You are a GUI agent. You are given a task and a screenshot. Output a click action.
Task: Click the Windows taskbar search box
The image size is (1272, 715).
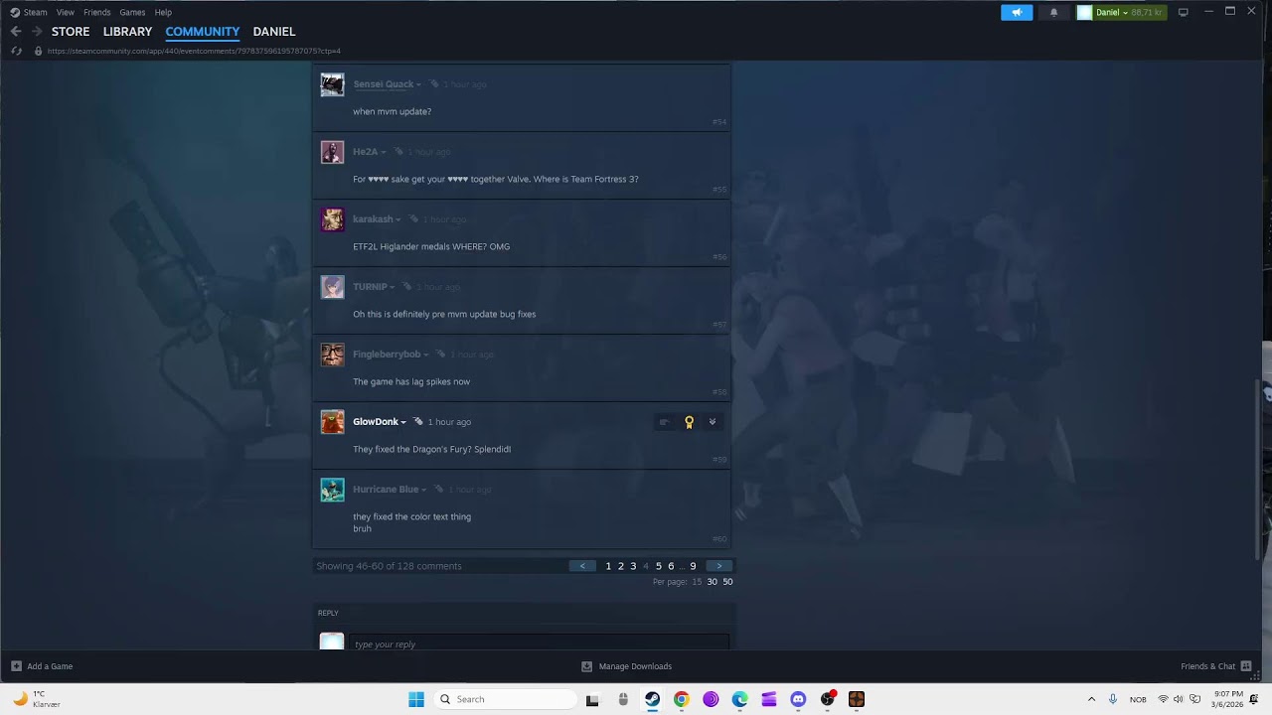pyautogui.click(x=506, y=699)
